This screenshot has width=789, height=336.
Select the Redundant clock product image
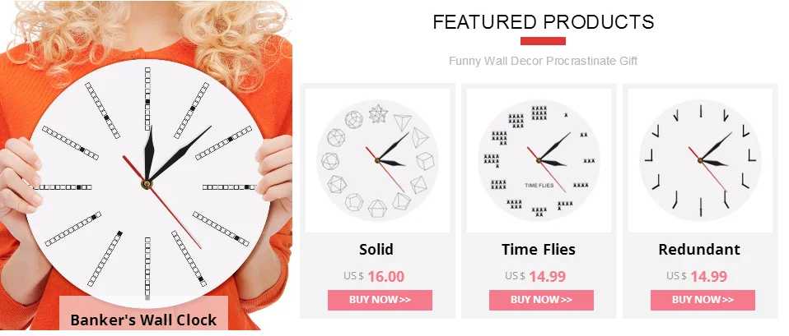coord(700,160)
